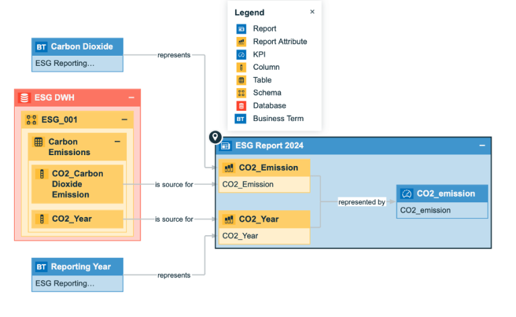Click the Business Term icon in Legend
Image resolution: width=516 pixels, height=317 pixels.
click(x=241, y=119)
